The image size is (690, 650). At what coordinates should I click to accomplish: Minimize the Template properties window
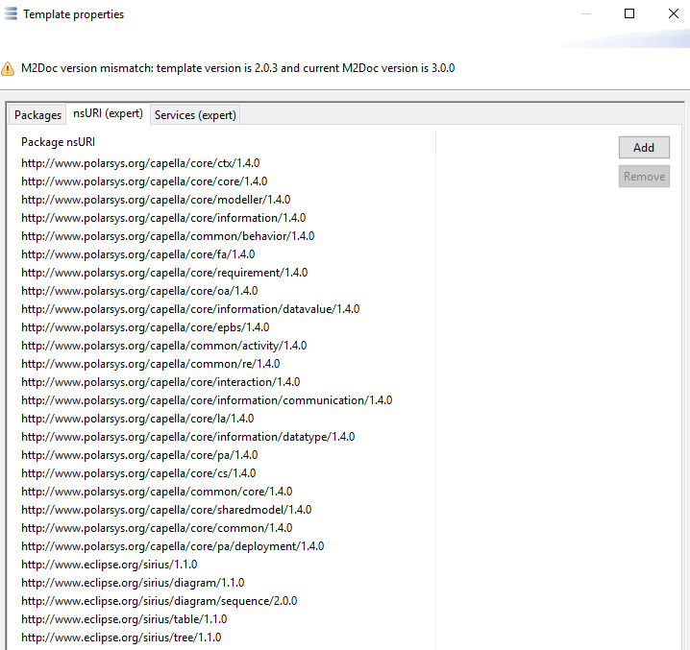[x=585, y=13]
